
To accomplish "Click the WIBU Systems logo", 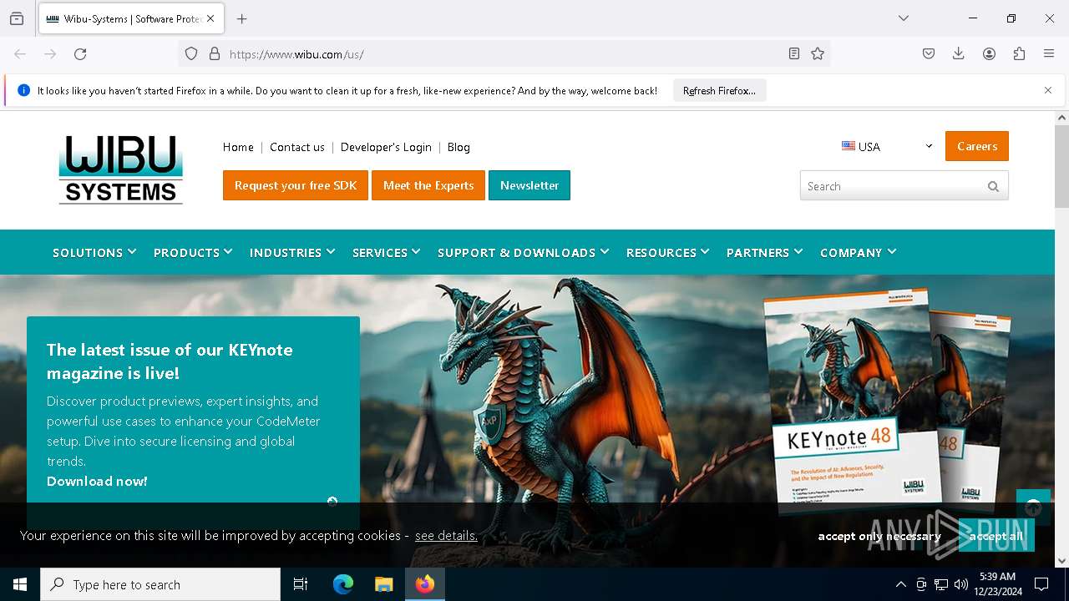I will tap(121, 169).
